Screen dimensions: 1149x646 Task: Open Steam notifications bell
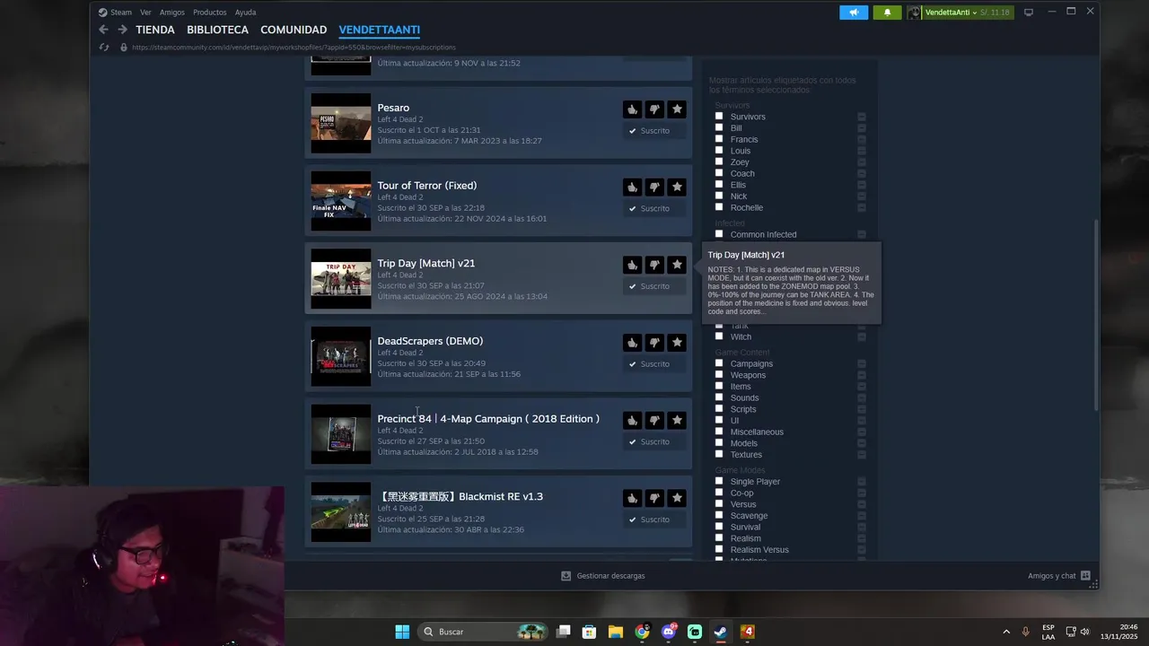pyautogui.click(x=887, y=13)
